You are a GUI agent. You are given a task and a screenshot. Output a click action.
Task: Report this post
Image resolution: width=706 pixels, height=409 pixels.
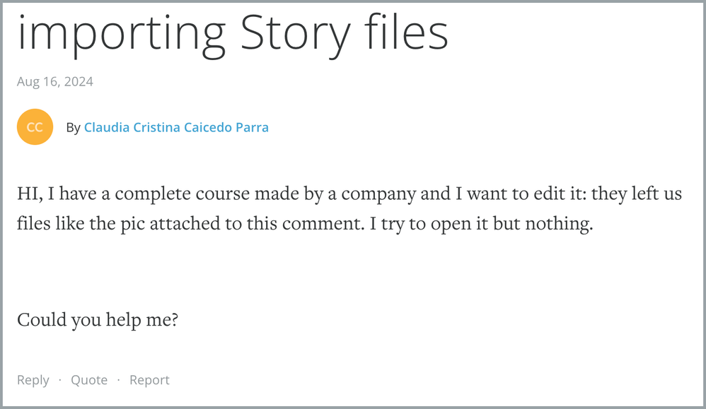(149, 380)
